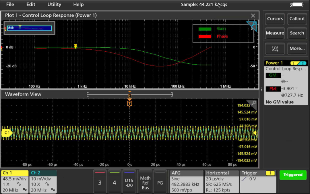Open the Utility menu
The width and height of the screenshot is (310, 194).
pos(54,4)
